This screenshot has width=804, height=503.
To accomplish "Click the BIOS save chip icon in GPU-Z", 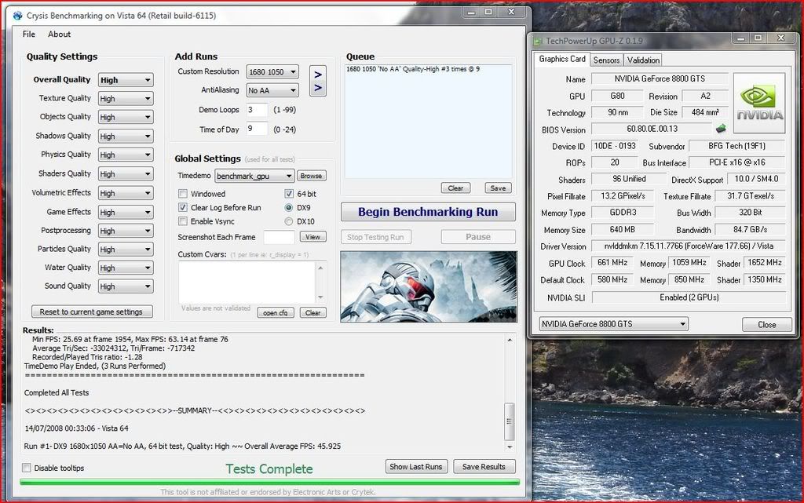I will tap(720, 129).
